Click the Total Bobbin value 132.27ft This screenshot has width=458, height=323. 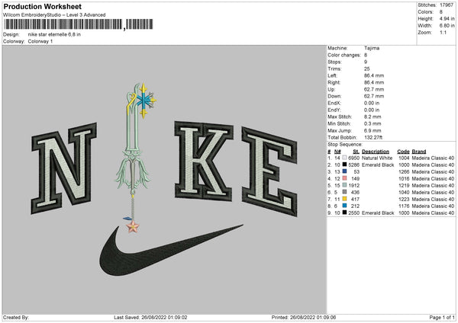pos(373,137)
